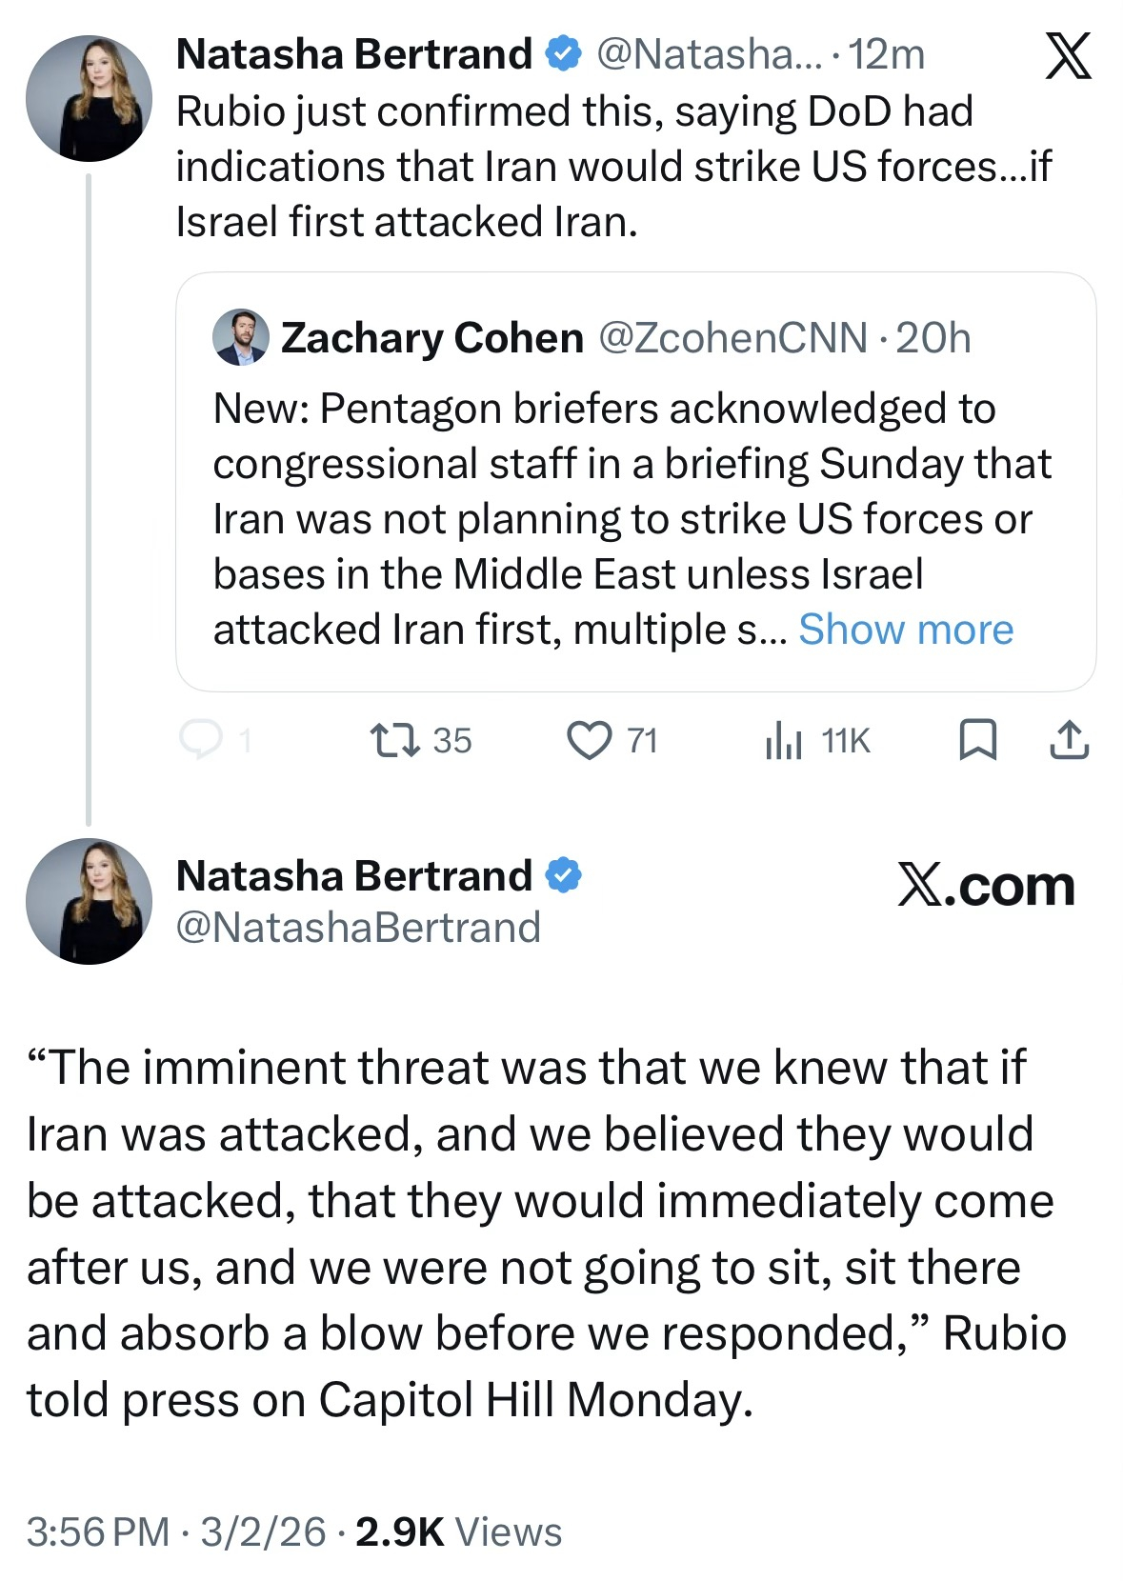The height and width of the screenshot is (1581, 1123).
Task: Expand quoted tweet with Show more
Action: click(905, 630)
